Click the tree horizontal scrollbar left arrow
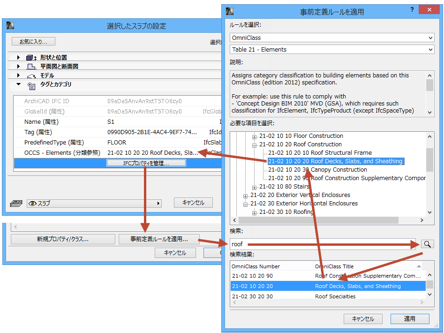This screenshot has height=333, width=444. (234, 220)
